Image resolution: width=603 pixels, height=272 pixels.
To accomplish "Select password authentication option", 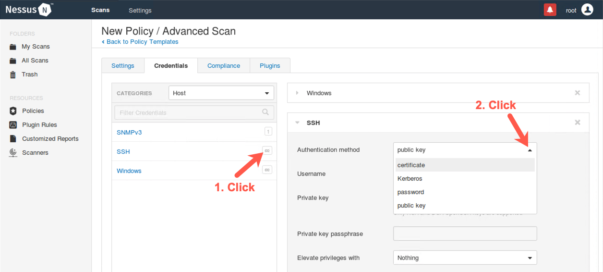I will 465,192.
